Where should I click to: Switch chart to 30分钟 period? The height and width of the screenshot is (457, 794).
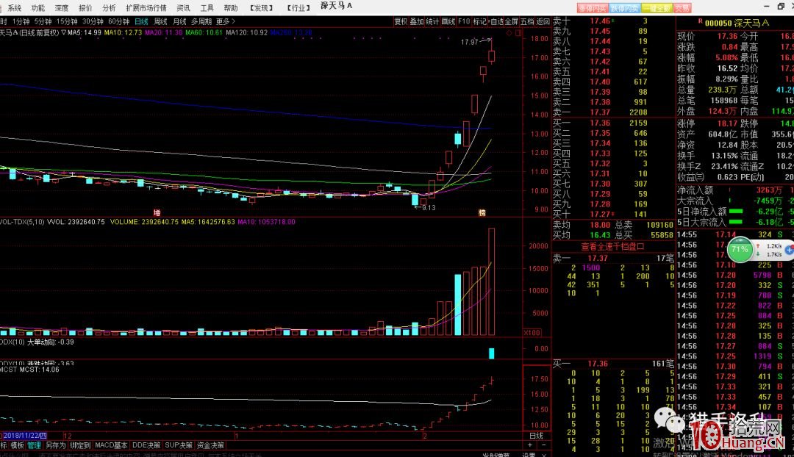coord(93,21)
